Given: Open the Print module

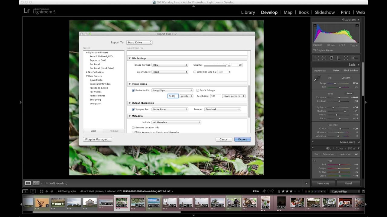Looking at the screenshot, I should [345, 12].
